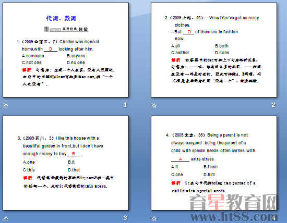Screen dimensions: 287x223
Task: Click the www.ht88.com watermark link
Action: [x=234, y=217]
